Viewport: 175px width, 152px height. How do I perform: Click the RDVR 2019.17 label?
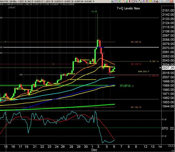coord(144,71)
